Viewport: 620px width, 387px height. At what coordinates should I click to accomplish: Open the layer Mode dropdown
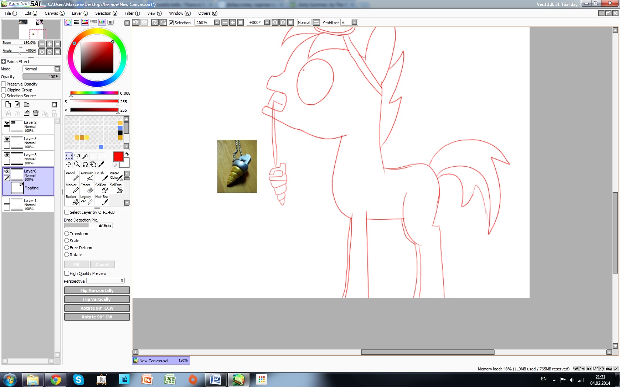[57, 69]
